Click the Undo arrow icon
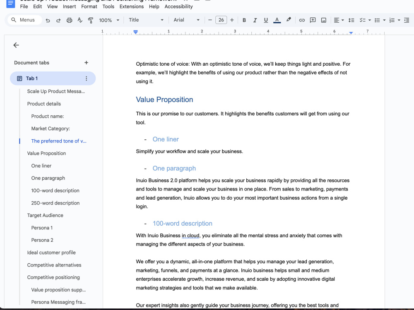The image size is (414, 310). (48, 20)
